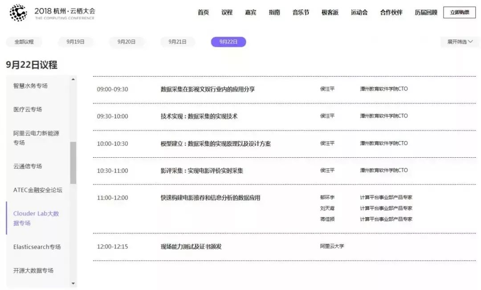Select the 9月22日 date tab
481x290 pixels.
(228, 42)
